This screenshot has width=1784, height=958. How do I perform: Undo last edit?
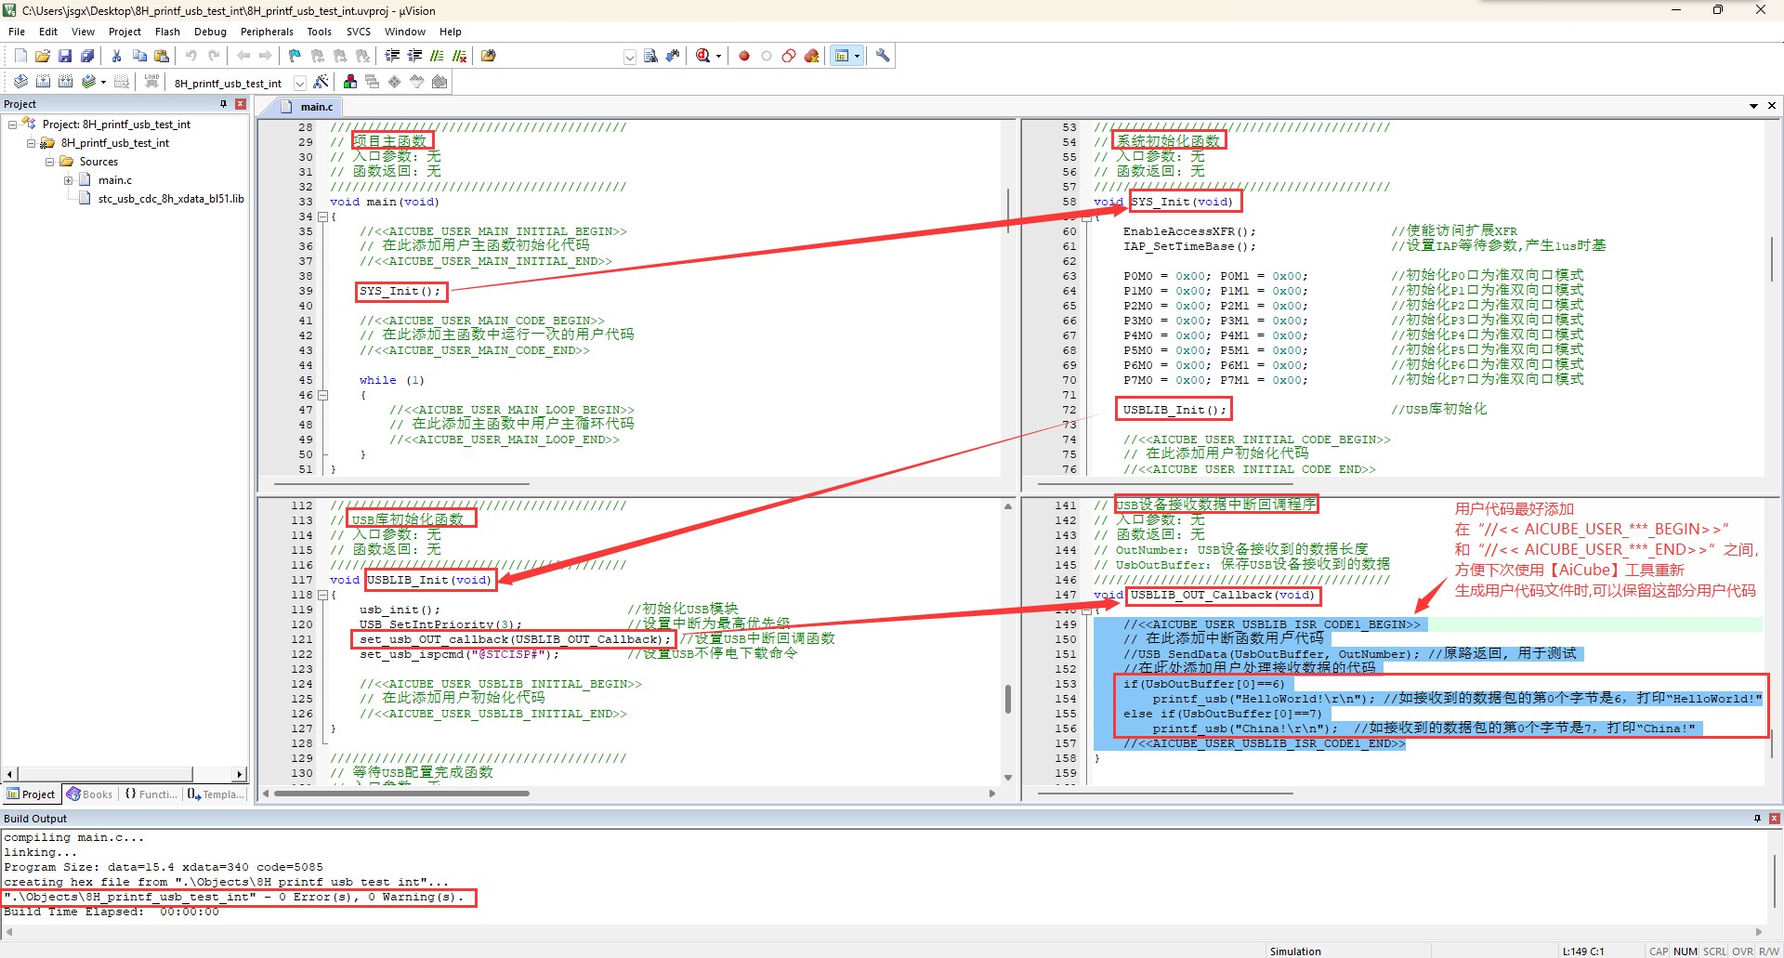pos(191,56)
